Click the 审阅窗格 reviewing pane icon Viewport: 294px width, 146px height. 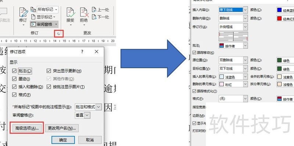tap(33, 24)
